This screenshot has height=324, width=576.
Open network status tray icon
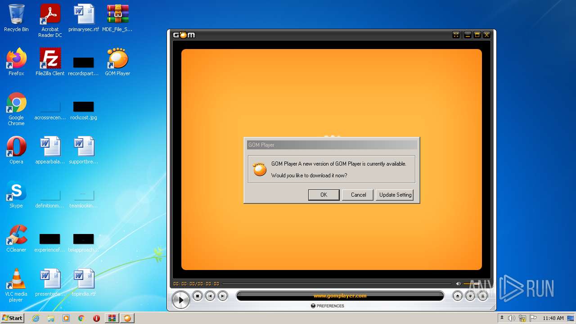pos(522,318)
